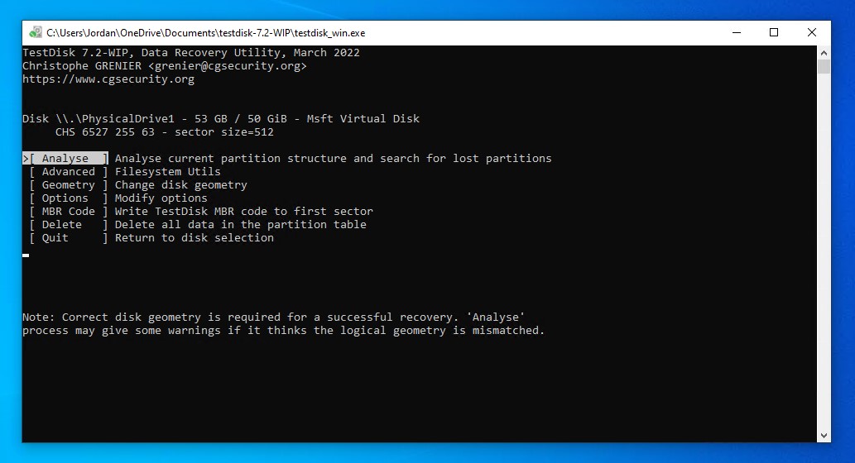
Task: Click the 'Disk \\.\PhysicalDrive1' line
Action: point(221,119)
